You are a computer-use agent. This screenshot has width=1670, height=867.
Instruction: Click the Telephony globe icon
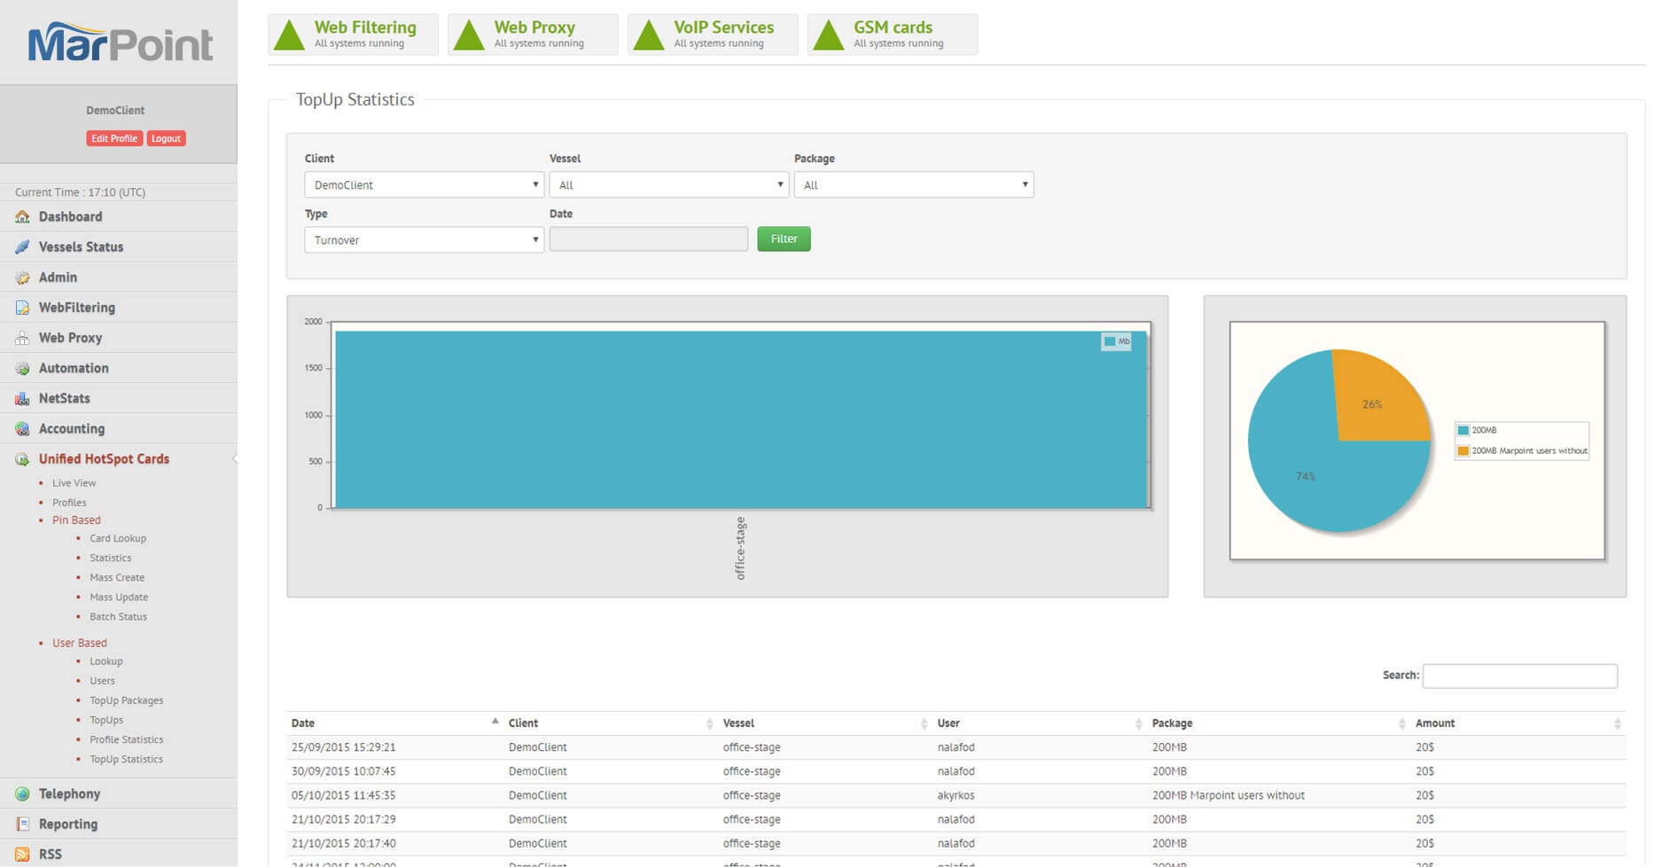22,793
